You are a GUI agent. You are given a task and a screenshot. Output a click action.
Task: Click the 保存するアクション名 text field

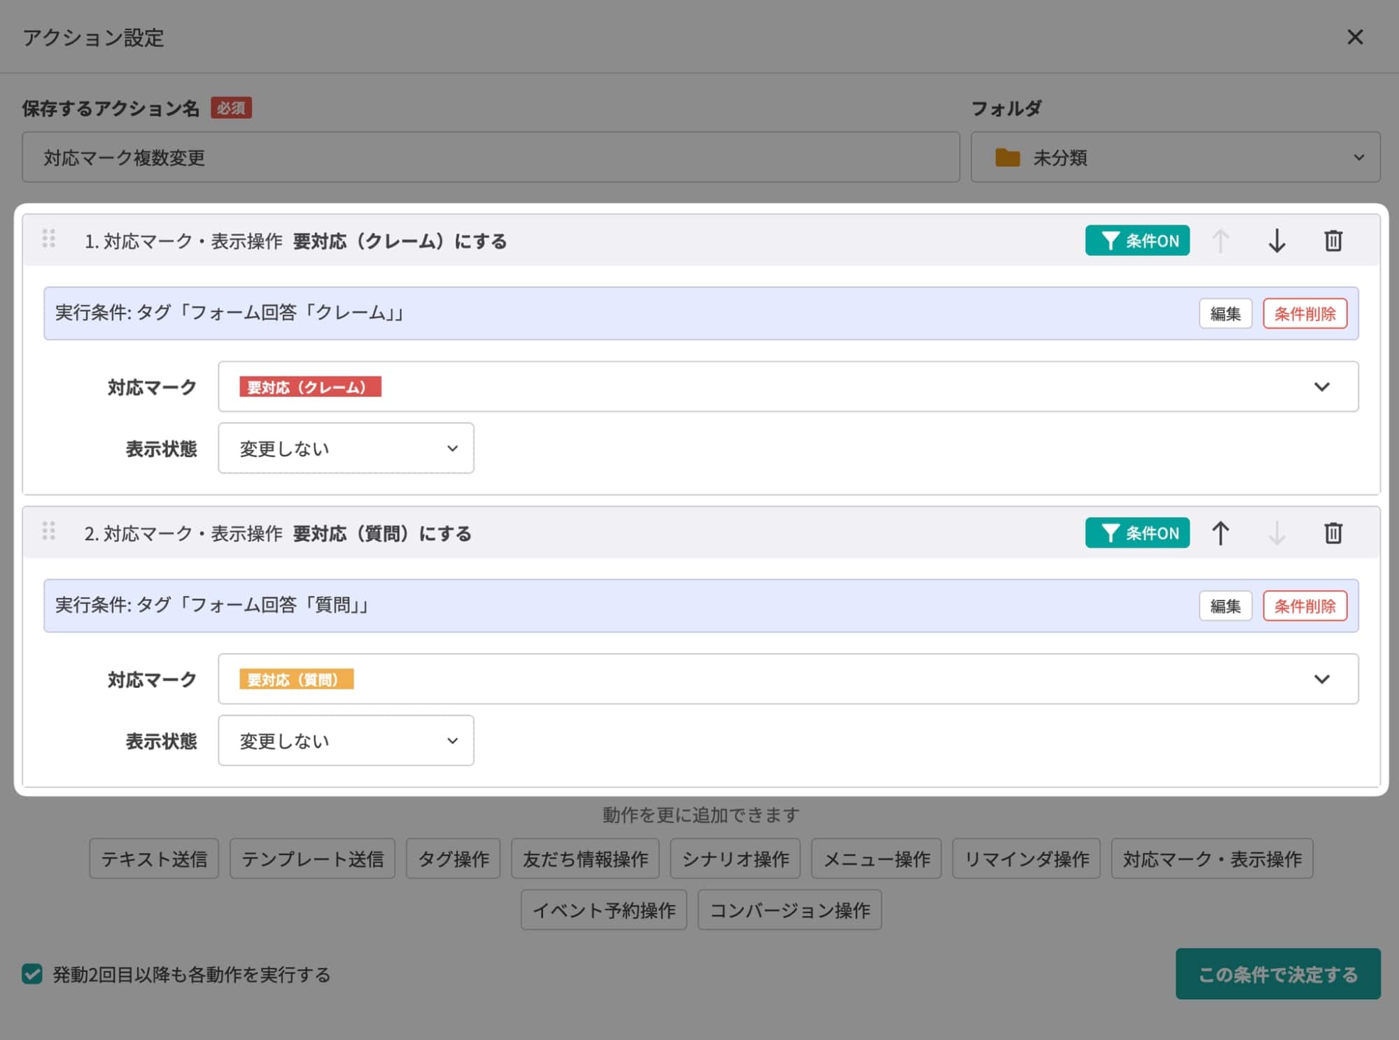(x=490, y=157)
